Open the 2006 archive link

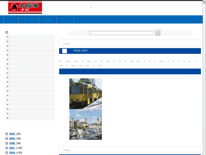12,143
